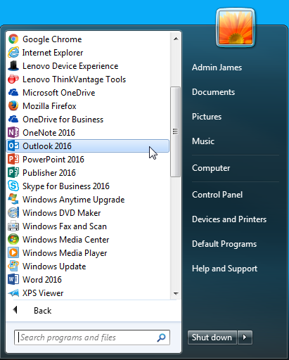Select the PowerPoint 2016 label

[x=53, y=160]
